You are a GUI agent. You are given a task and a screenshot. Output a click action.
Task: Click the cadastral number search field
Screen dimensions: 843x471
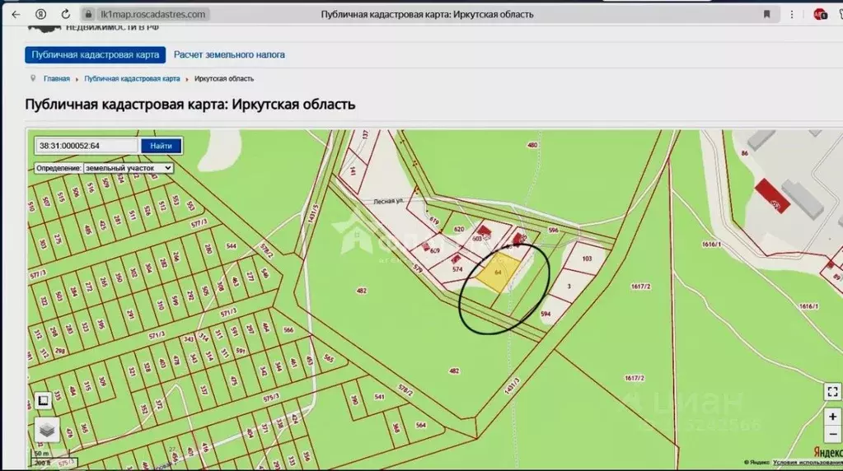[87, 146]
